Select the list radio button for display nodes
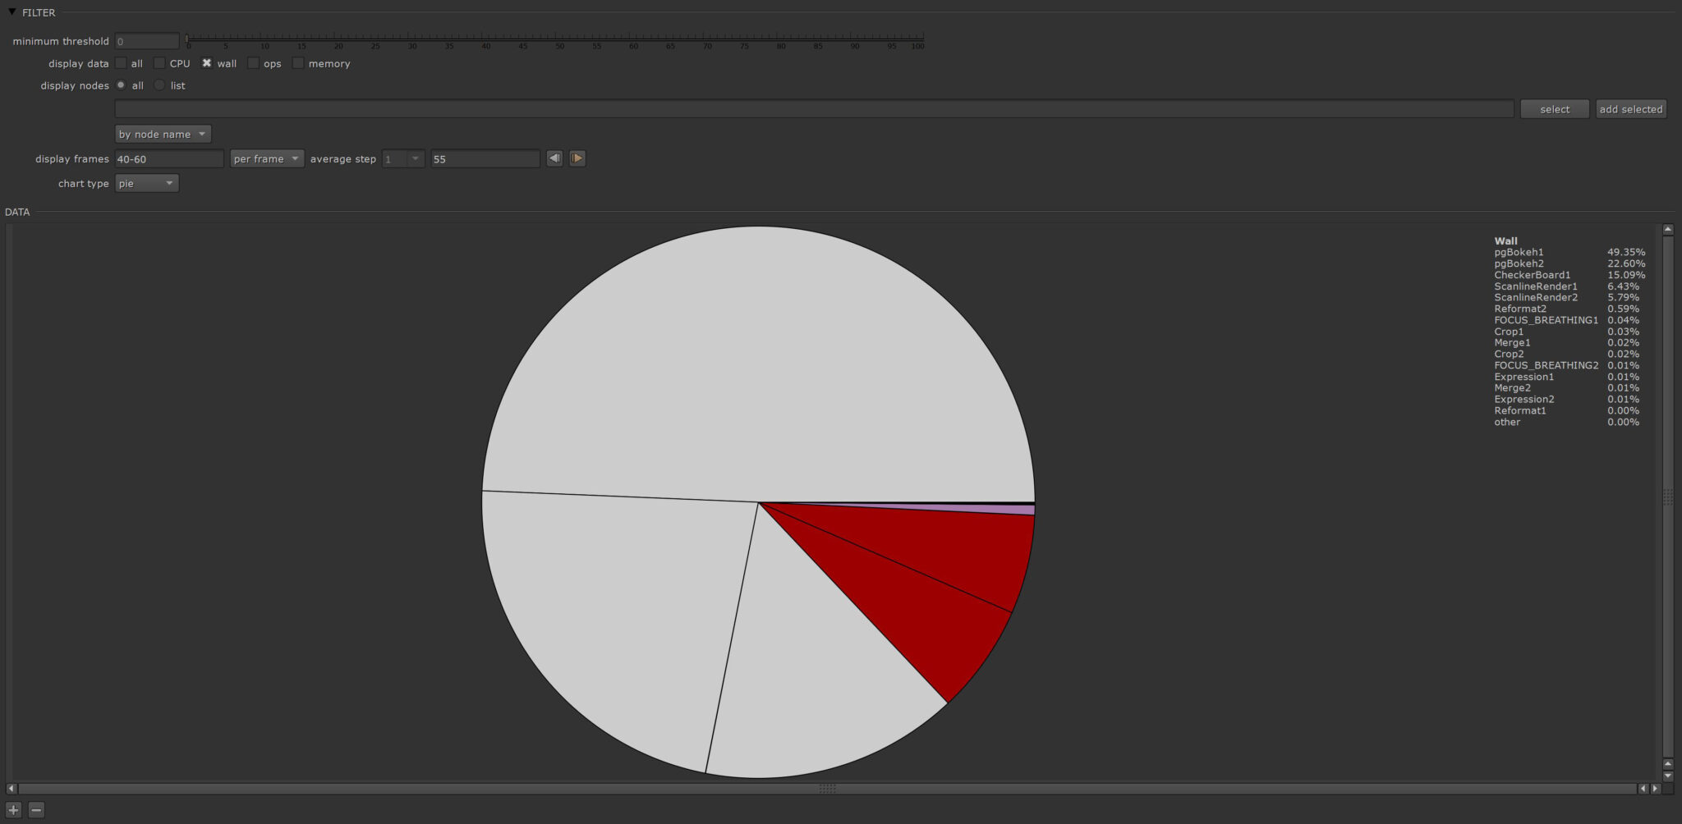 click(160, 85)
